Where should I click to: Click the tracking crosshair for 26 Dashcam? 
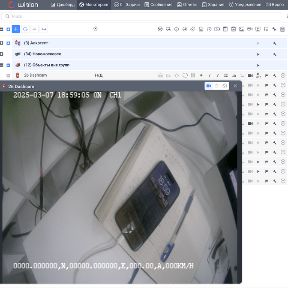177,75
